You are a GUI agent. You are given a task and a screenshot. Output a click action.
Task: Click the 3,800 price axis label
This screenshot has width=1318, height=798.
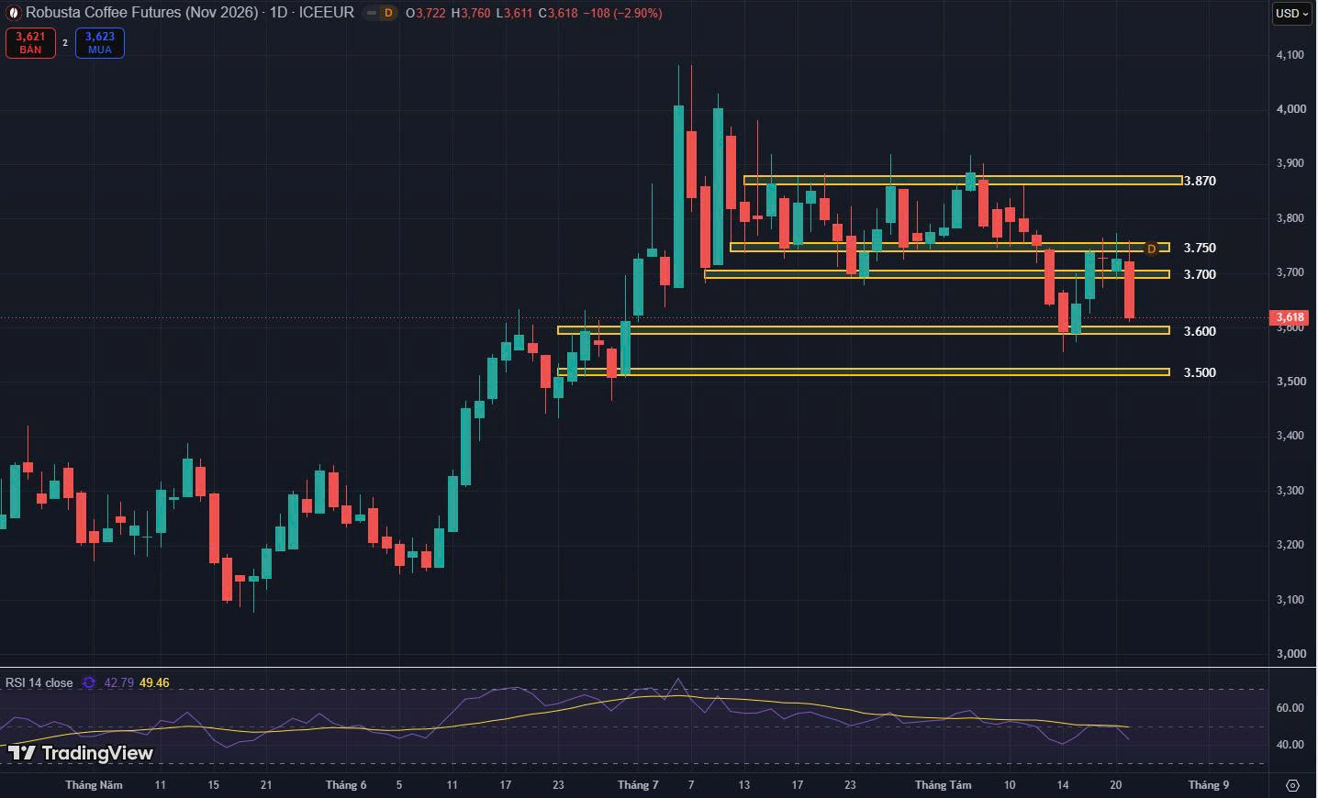point(1290,218)
